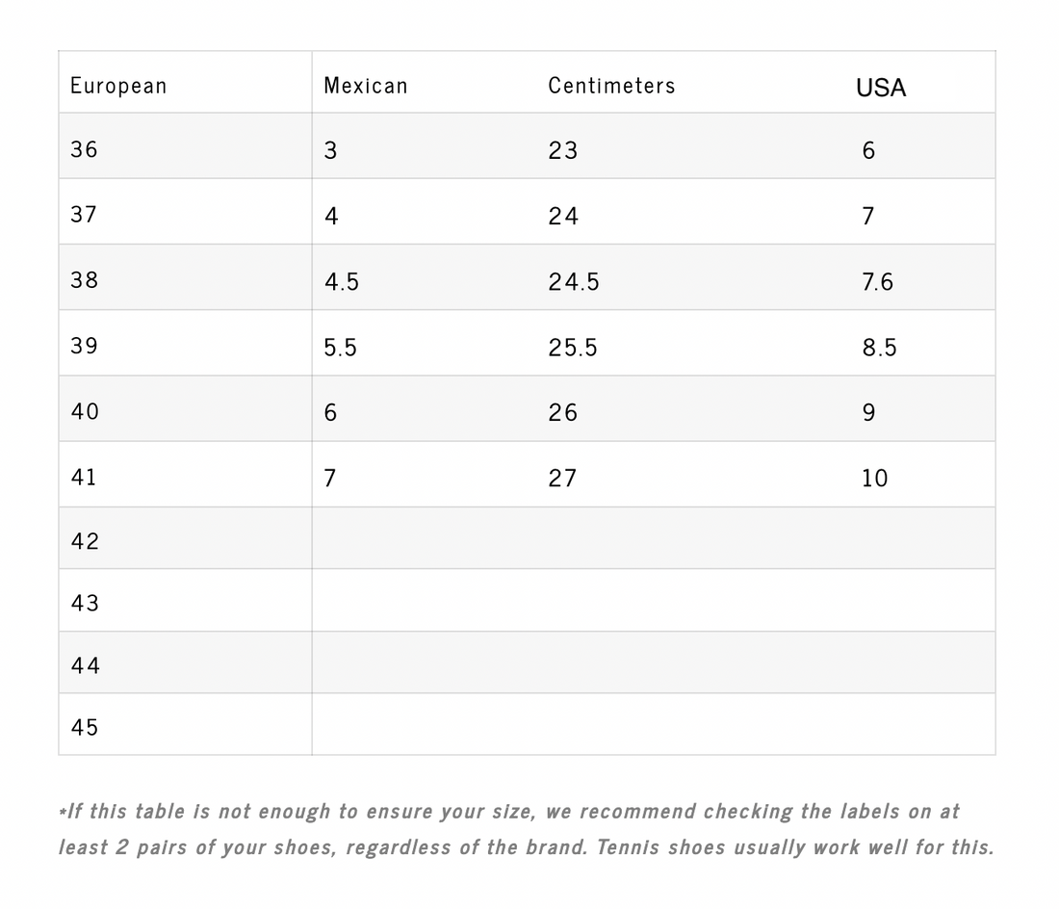Select the Mexican size 3 cell
Viewport: 1059px width, 909px height.
click(x=330, y=150)
